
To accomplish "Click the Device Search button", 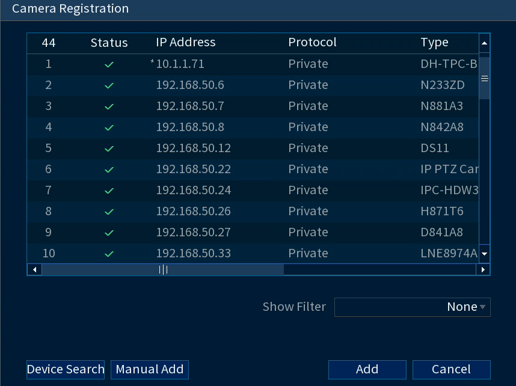I will (x=66, y=370).
